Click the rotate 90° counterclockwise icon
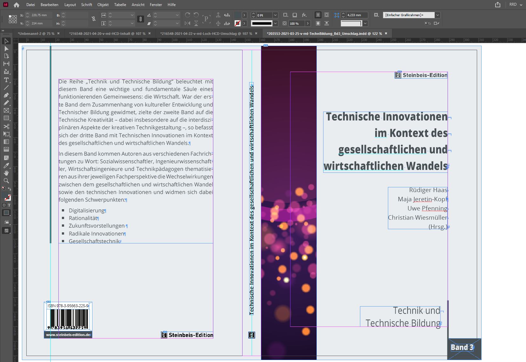This screenshot has height=362, width=526. pyautogui.click(x=196, y=15)
